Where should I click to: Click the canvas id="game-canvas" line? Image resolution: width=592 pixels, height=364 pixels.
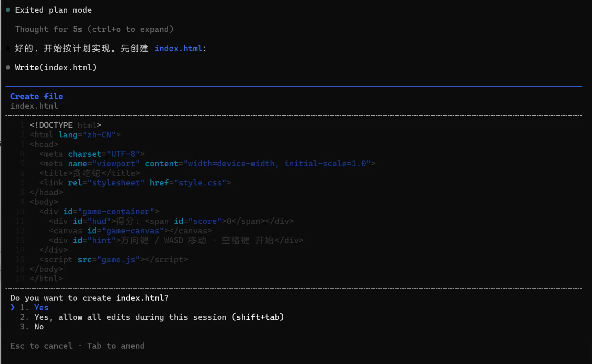[x=130, y=231]
